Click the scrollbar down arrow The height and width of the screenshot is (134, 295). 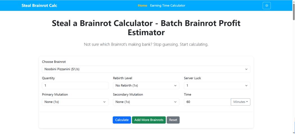294,132
